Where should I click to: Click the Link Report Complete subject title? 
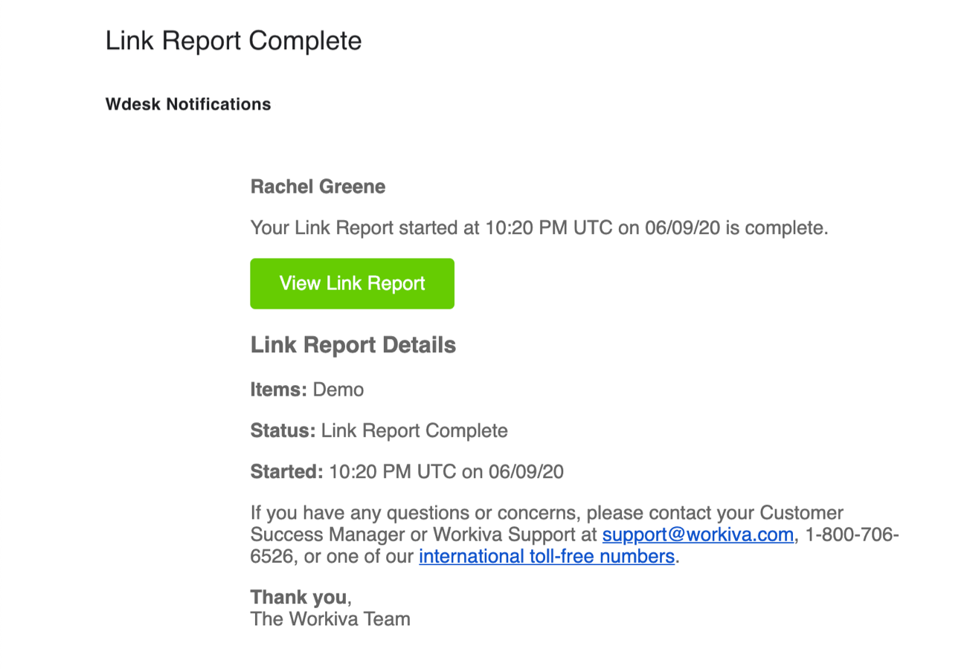click(x=234, y=40)
